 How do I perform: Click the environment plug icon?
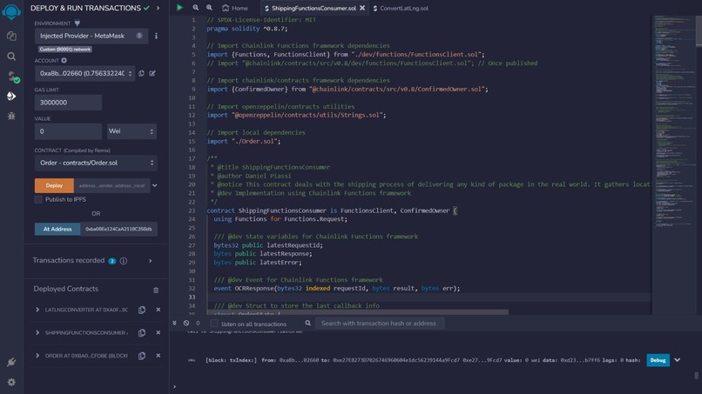pos(77,23)
